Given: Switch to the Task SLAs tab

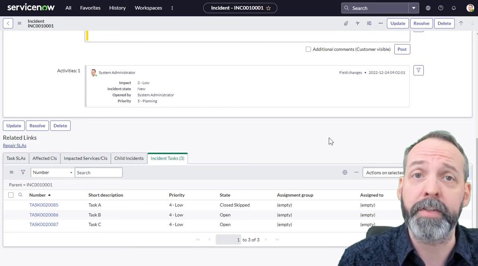Looking at the screenshot, I should [16, 158].
